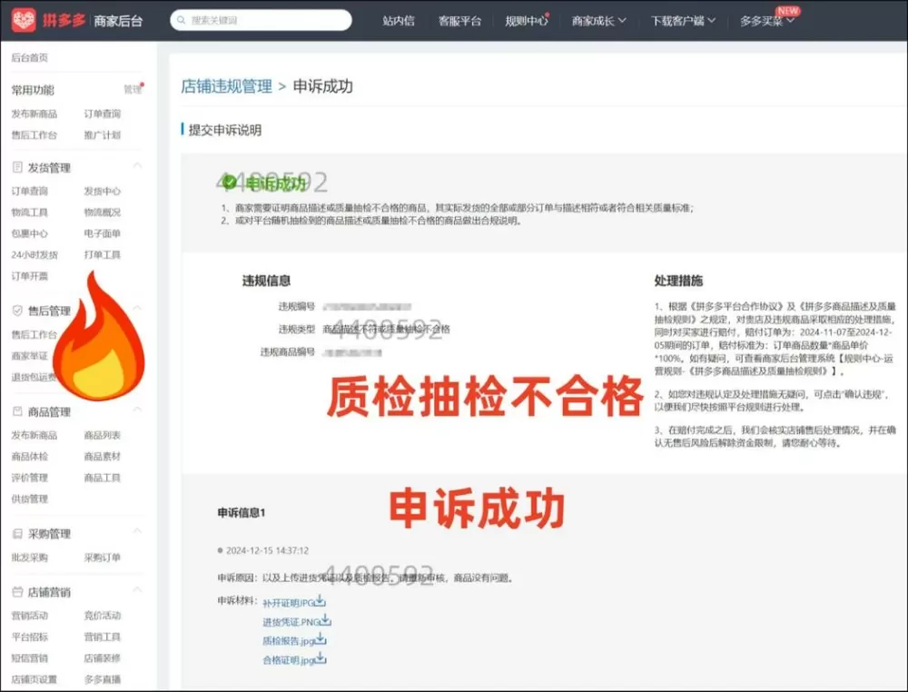Open 物流工具 in the sidebar
This screenshot has height=692, width=908.
pyautogui.click(x=30, y=213)
